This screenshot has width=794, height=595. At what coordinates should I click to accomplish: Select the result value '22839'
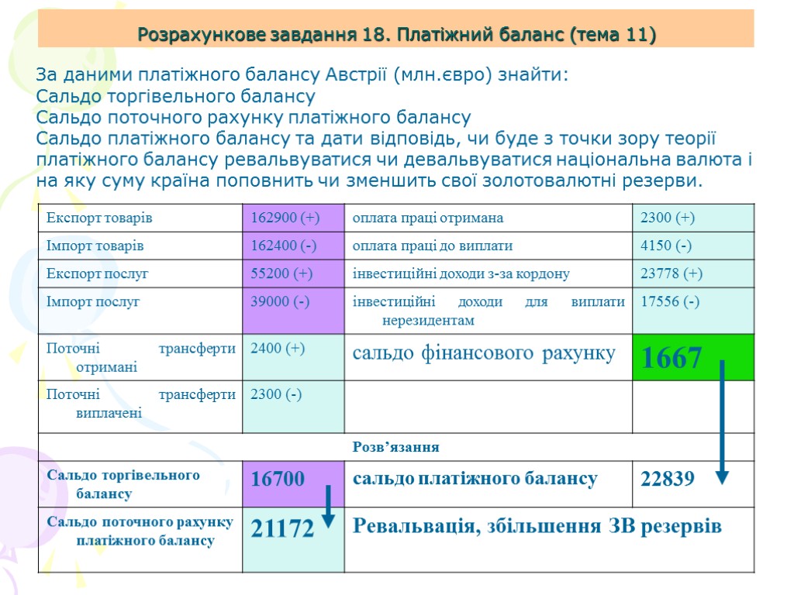pyautogui.click(x=668, y=479)
